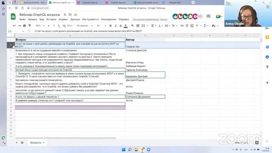Viewport: 272px width, 153px height.
Task: Format the selection as percent
Action: pos(54,25)
